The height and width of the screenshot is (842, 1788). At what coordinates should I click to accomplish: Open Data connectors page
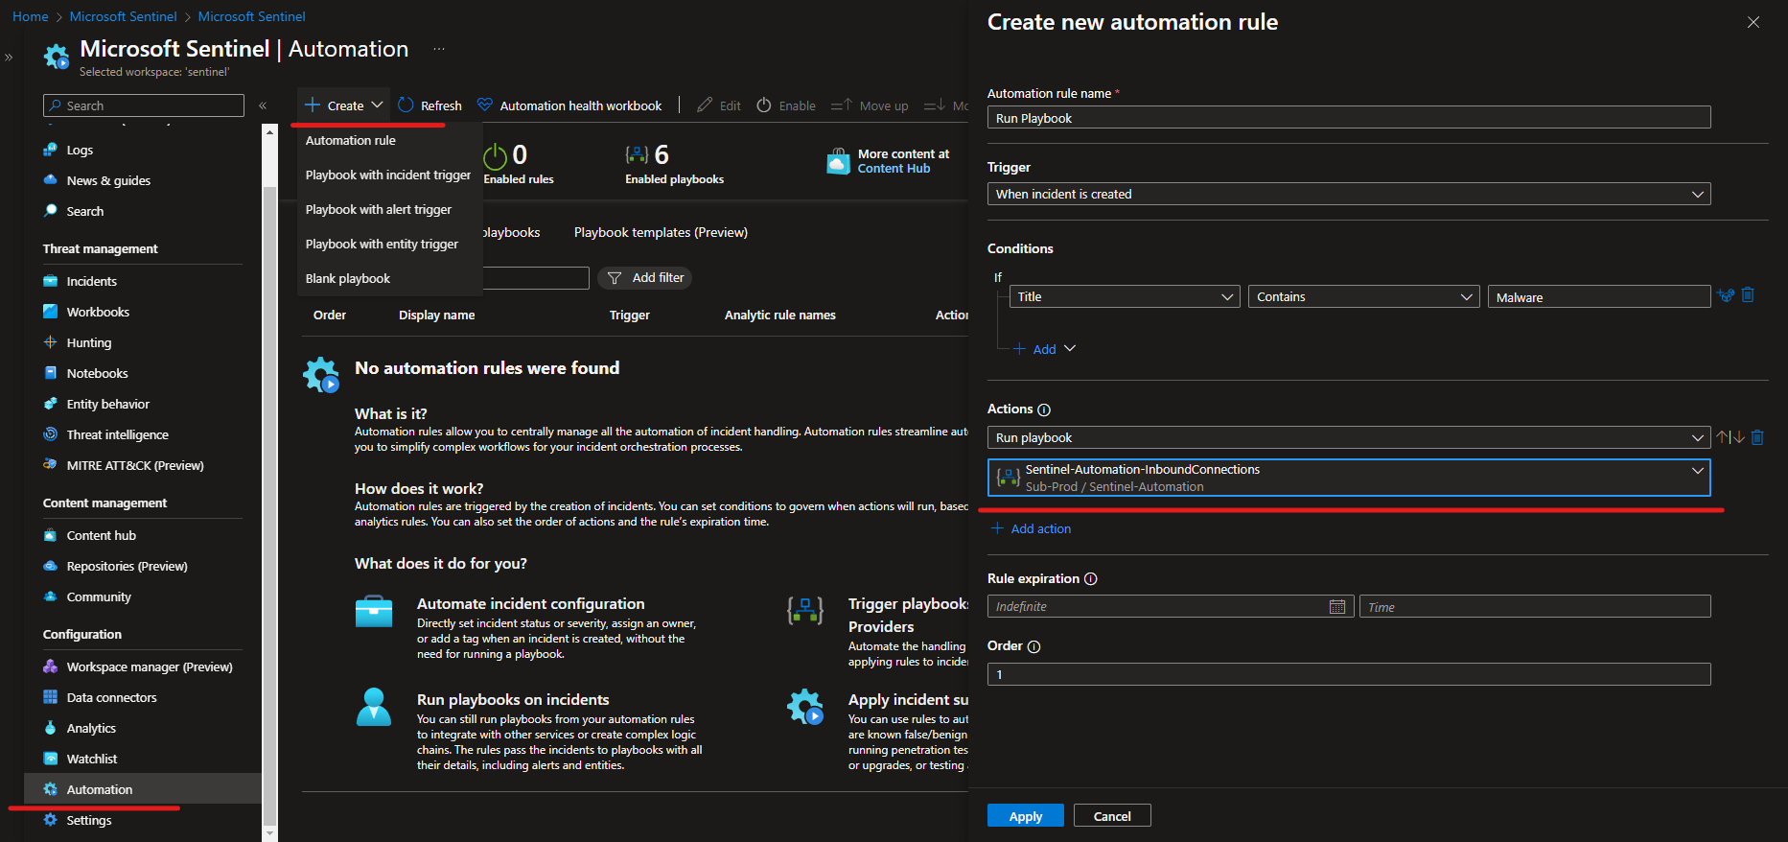(x=111, y=697)
